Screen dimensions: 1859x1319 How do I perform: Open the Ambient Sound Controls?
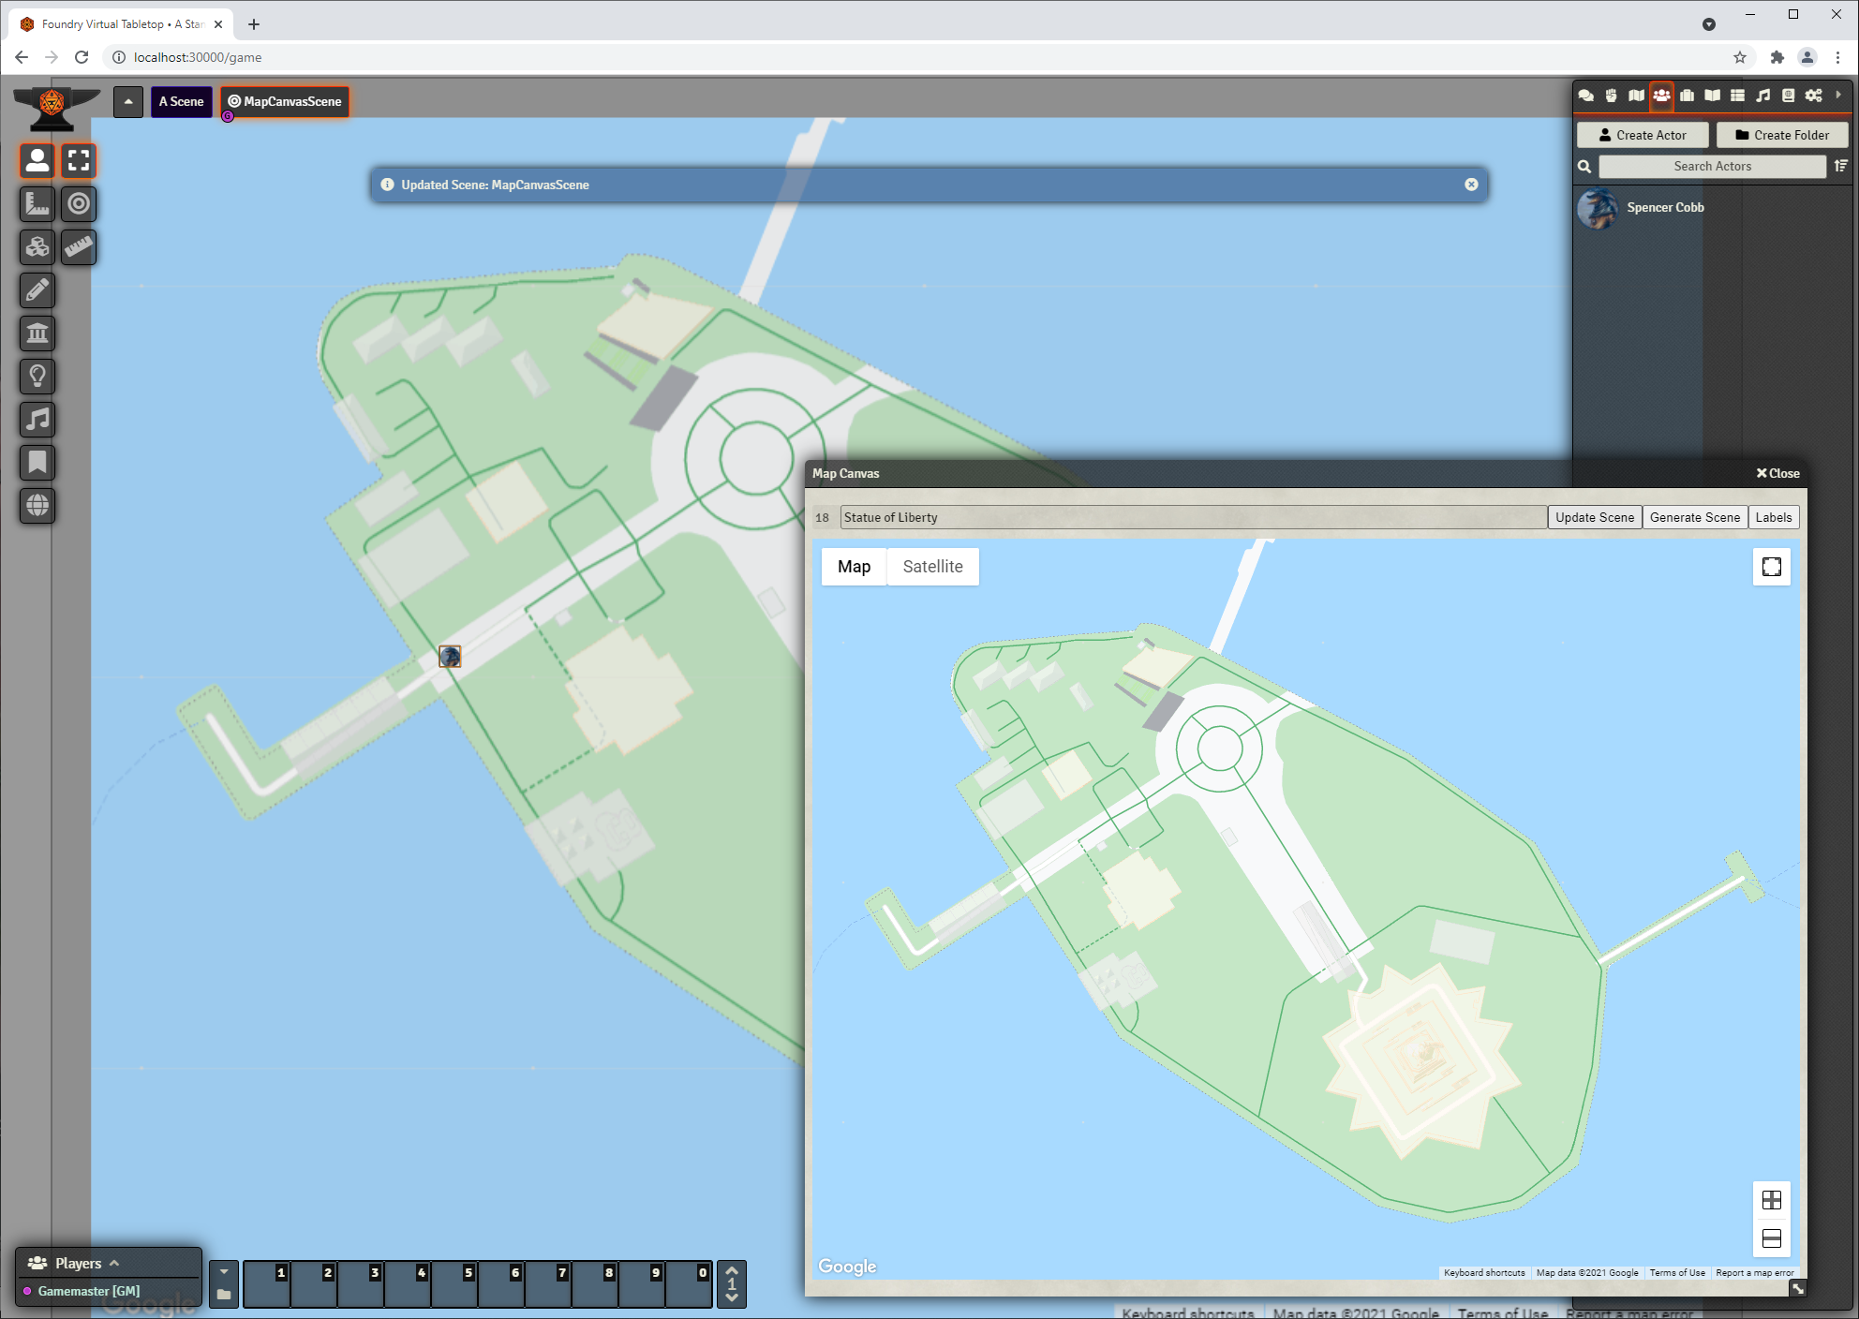coord(37,419)
